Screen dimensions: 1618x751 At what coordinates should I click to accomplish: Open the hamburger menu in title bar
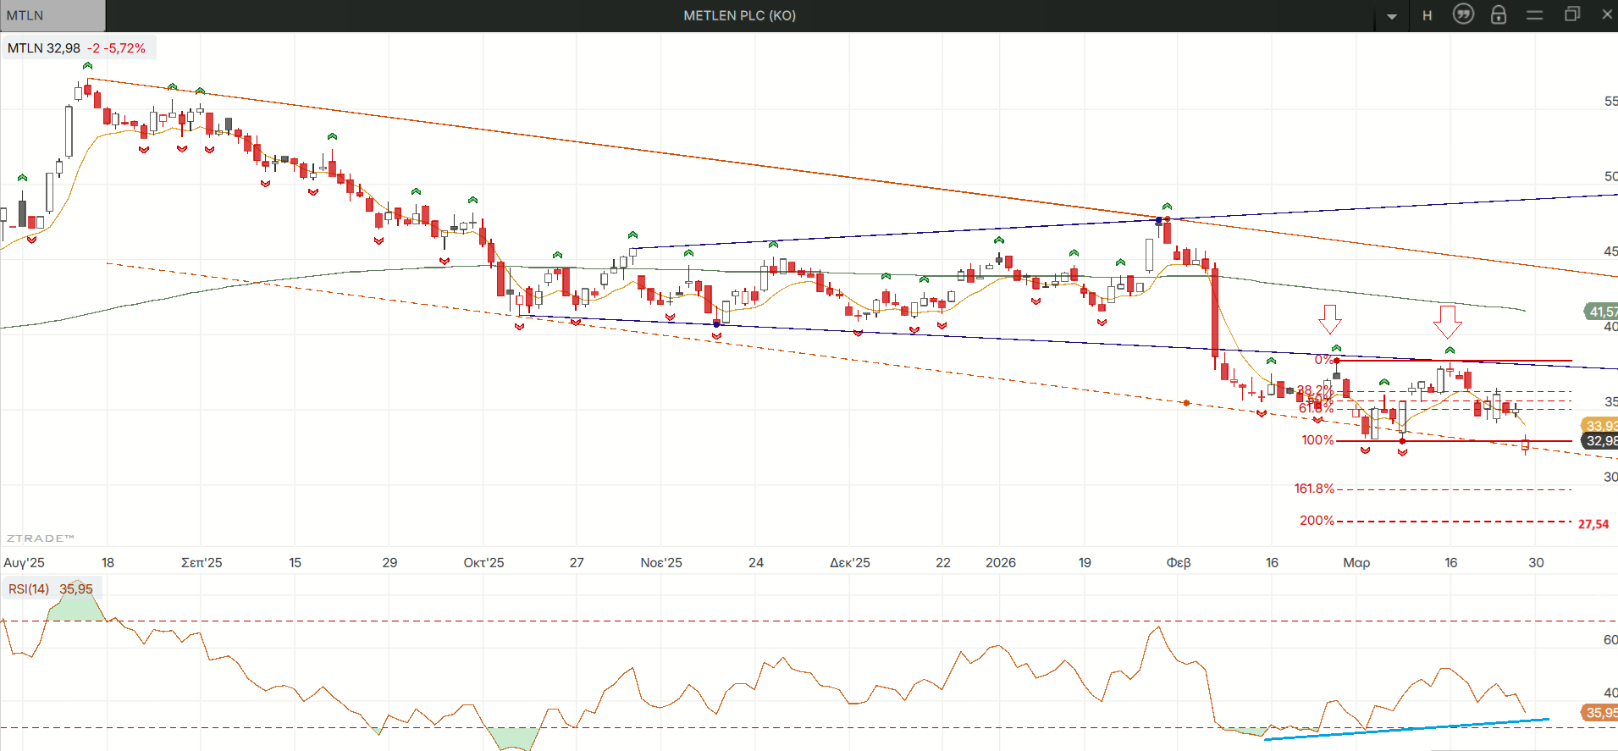click(x=1534, y=15)
